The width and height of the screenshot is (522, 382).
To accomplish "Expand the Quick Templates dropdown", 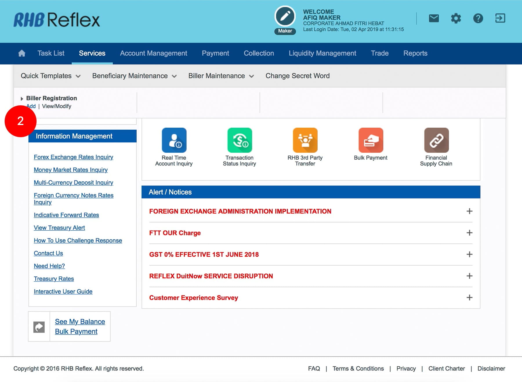I will 50,76.
